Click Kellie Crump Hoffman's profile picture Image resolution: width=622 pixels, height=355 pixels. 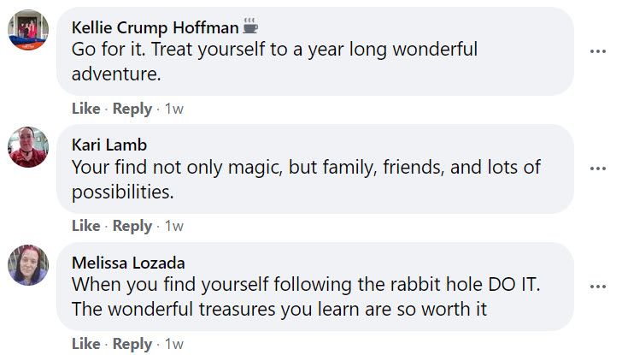click(x=27, y=30)
